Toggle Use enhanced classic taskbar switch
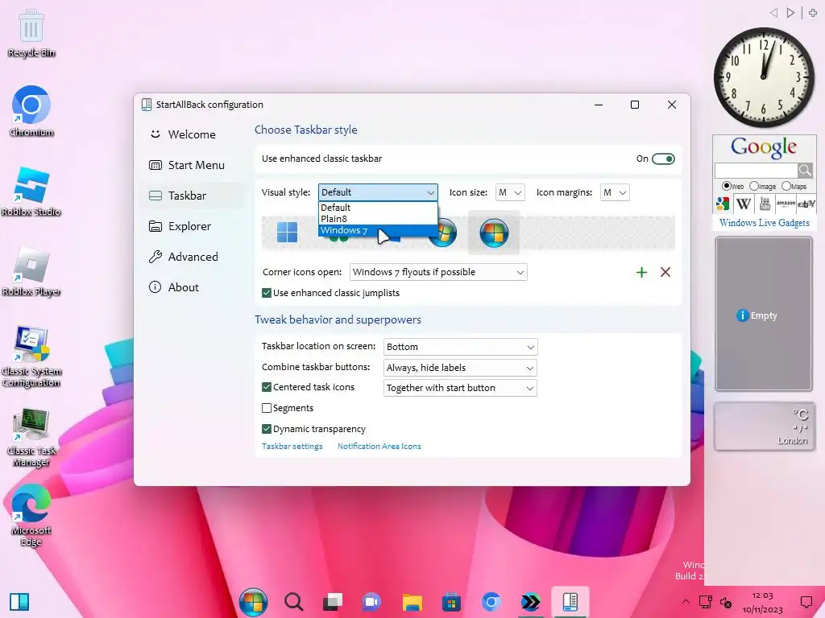The image size is (825, 618). coord(663,159)
